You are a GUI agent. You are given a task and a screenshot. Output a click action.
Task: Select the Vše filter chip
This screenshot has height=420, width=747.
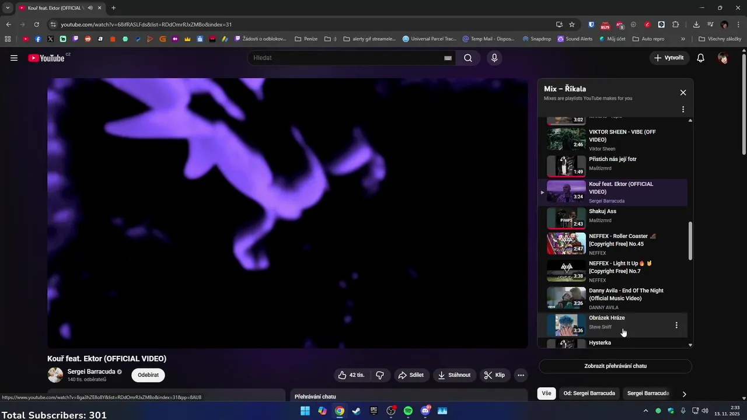[546, 393]
